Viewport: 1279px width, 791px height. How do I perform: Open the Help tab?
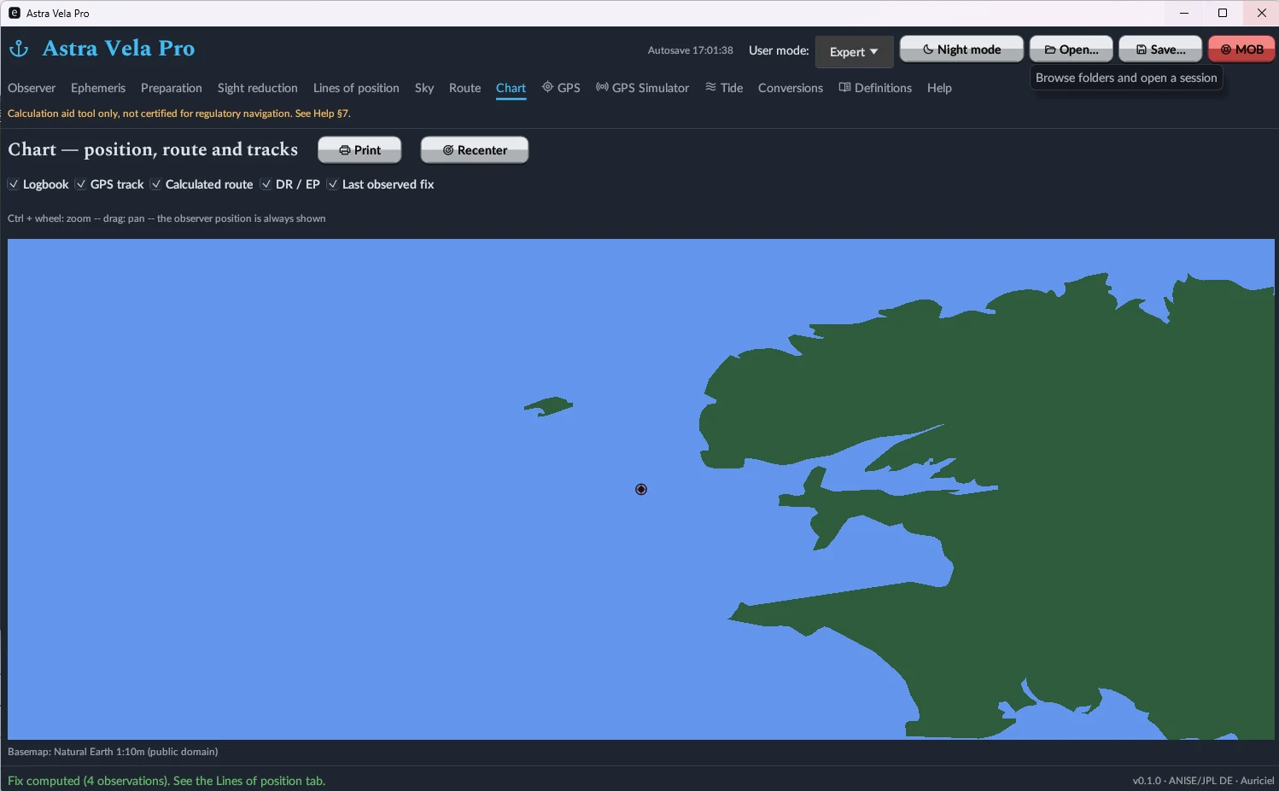pyautogui.click(x=939, y=88)
